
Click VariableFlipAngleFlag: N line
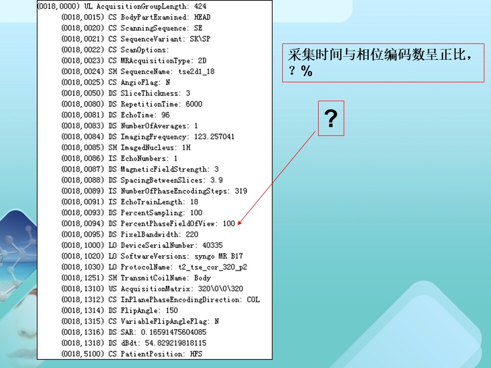[140, 321]
